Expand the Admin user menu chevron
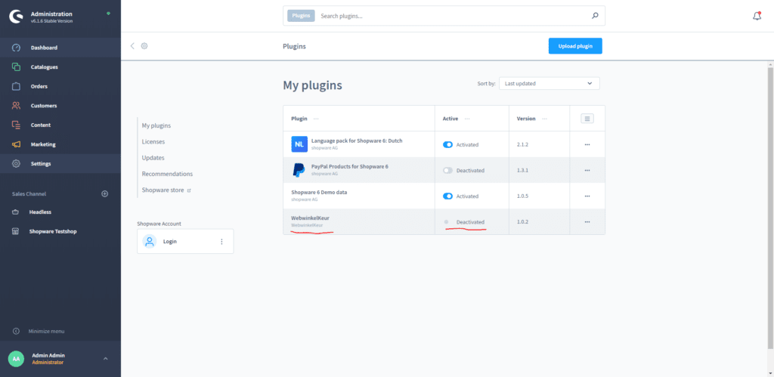Image resolution: width=774 pixels, height=377 pixels. (x=105, y=358)
